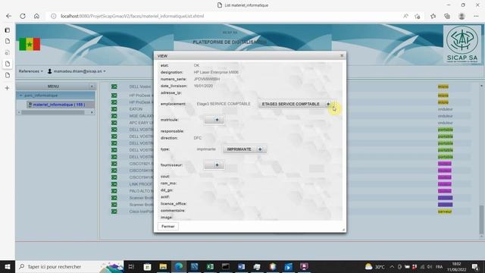The image size is (485, 273).
Task: Click the Windows search box Taper ici pour rechercher
Action: (70, 266)
